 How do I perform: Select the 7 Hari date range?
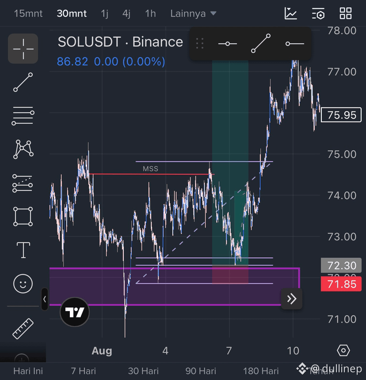(84, 371)
